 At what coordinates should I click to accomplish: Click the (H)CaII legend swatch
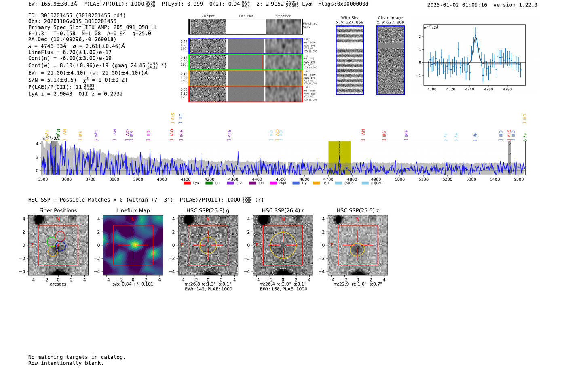click(365, 183)
